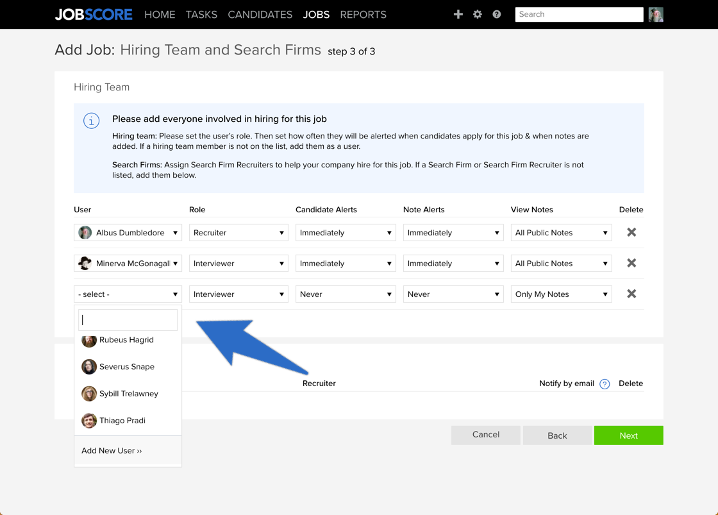Click the green Next button

[x=629, y=435]
